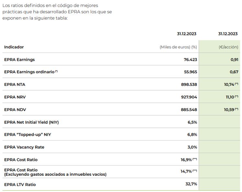Select the 898.538 EPRA NTA value
This screenshot has width=242, height=192.
189,85
